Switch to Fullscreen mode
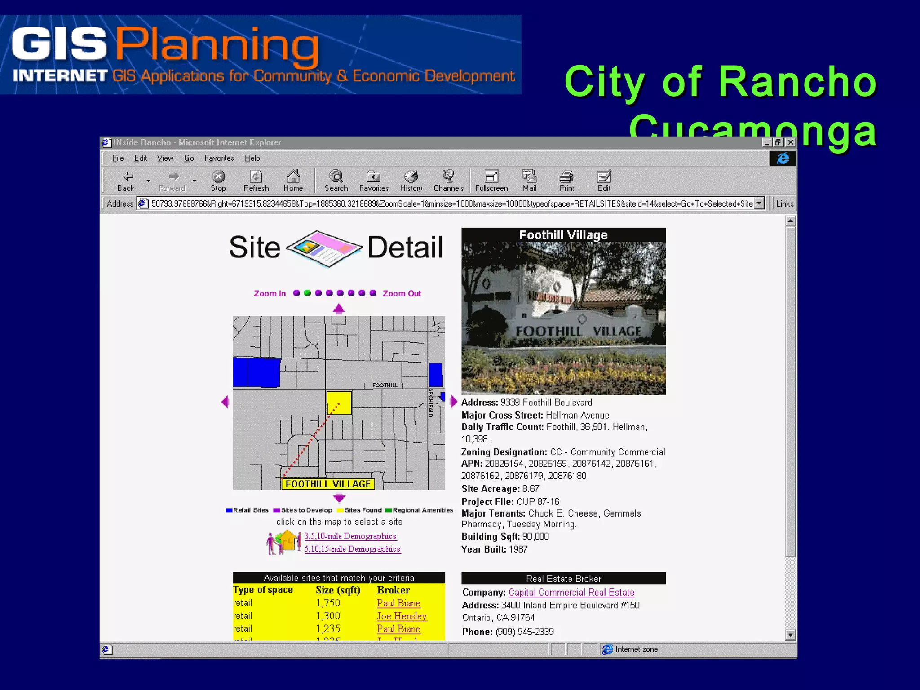 491,181
